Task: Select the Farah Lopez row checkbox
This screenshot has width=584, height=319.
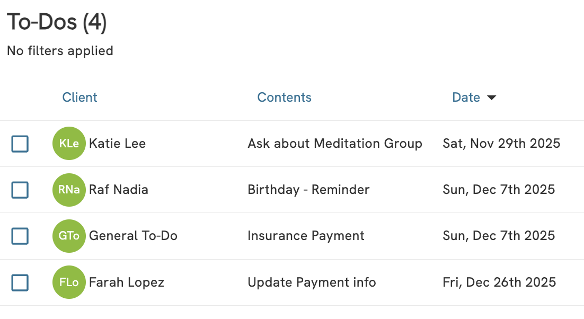Action: [x=20, y=282]
